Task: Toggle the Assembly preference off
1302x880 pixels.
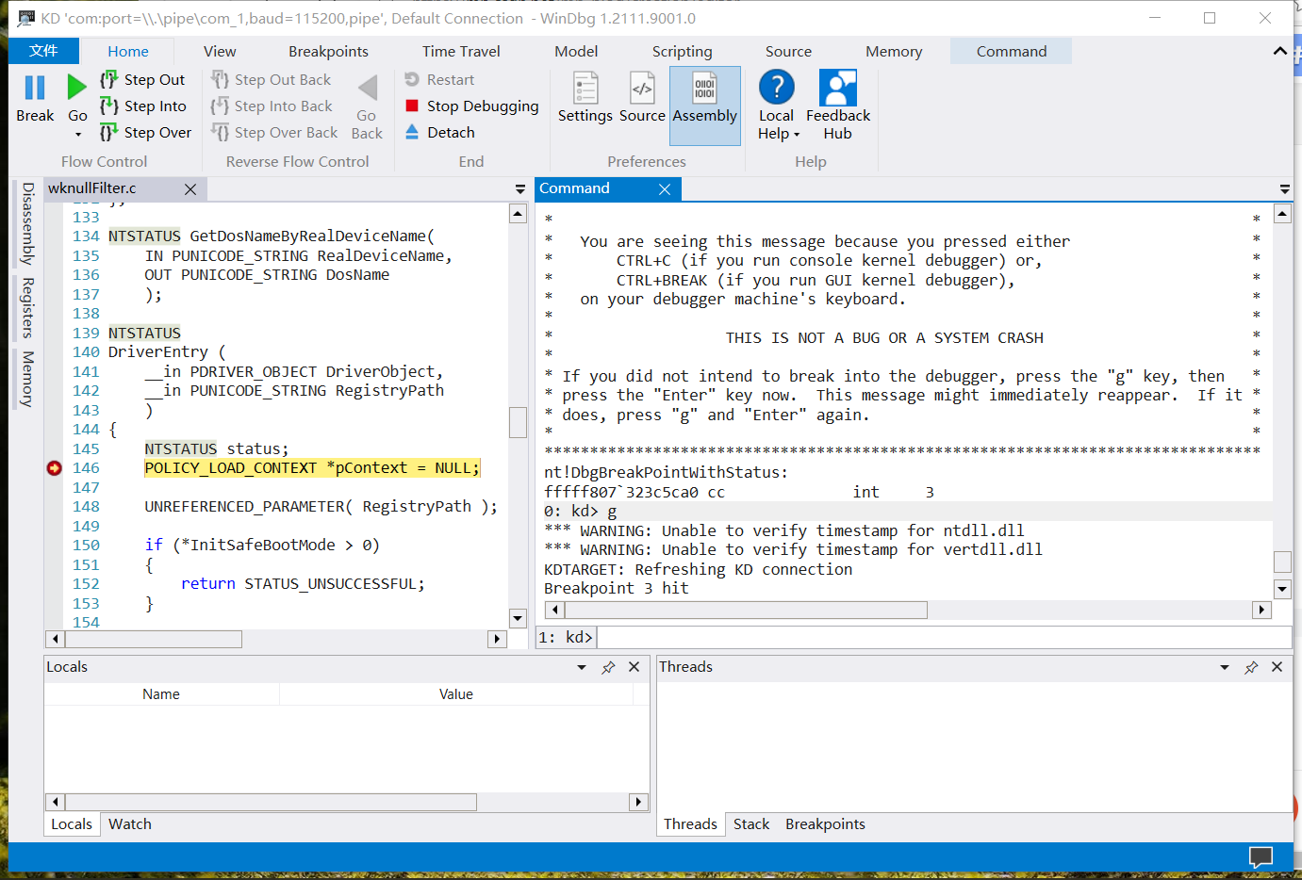Action: point(704,97)
